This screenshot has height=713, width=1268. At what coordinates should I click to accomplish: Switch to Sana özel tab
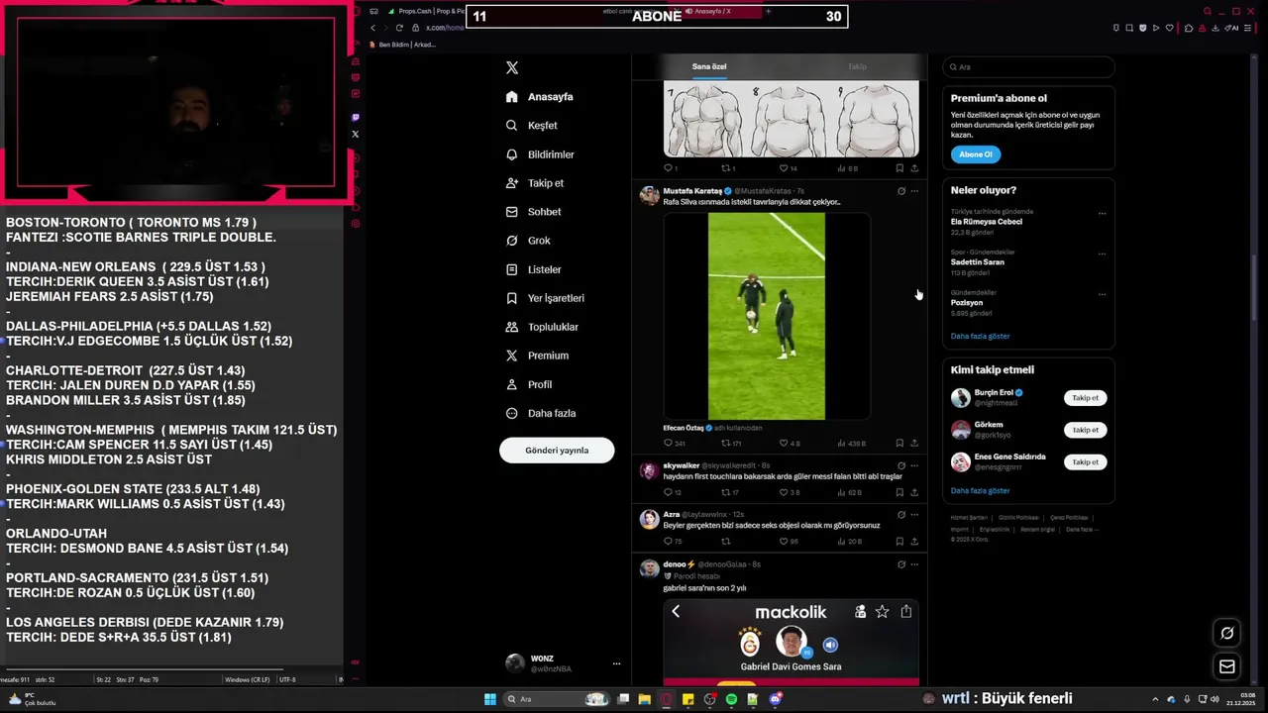[709, 66]
